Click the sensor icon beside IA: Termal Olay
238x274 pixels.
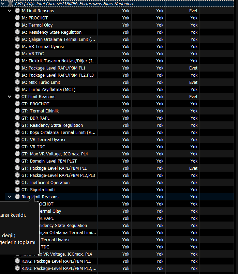tap(17, 25)
